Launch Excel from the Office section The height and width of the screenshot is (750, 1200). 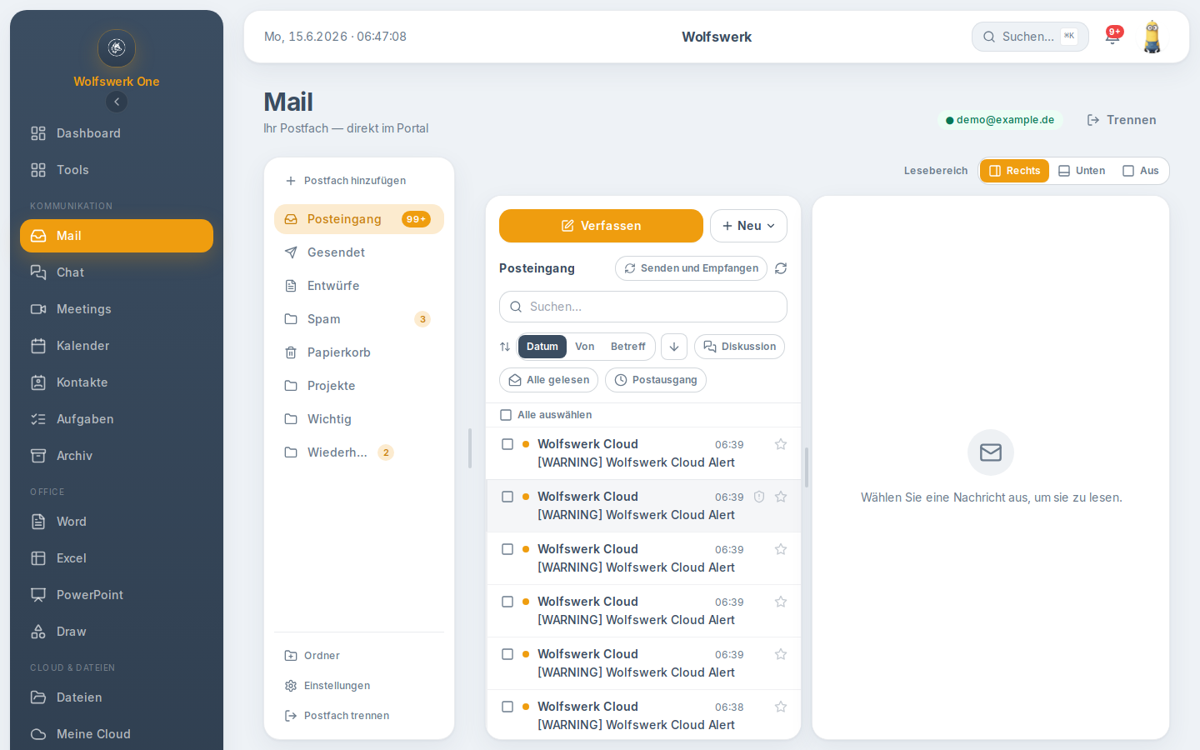pyautogui.click(x=117, y=558)
